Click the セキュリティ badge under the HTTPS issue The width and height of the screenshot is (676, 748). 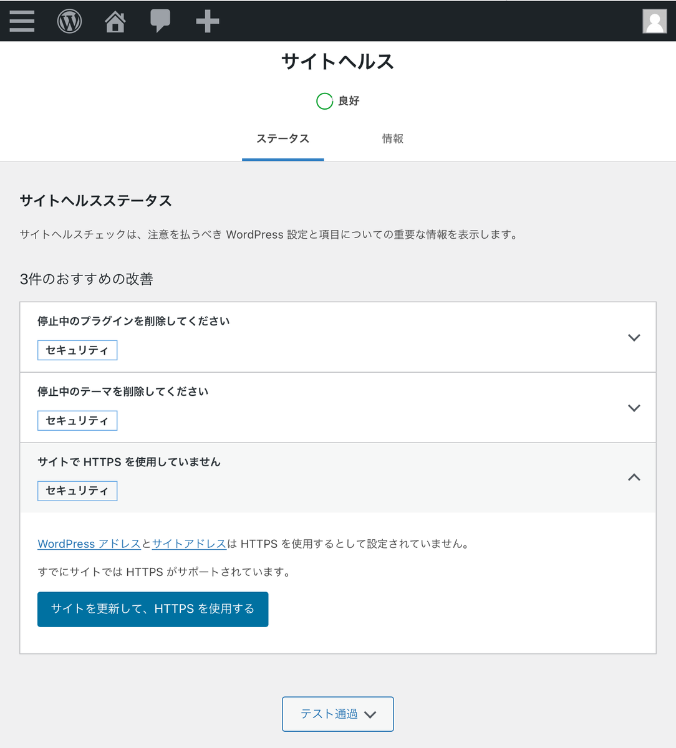click(77, 491)
